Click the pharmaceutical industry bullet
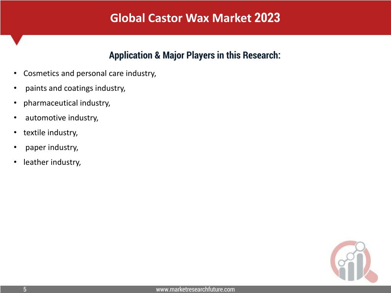The height and width of the screenshot is (293, 391). coord(67,103)
